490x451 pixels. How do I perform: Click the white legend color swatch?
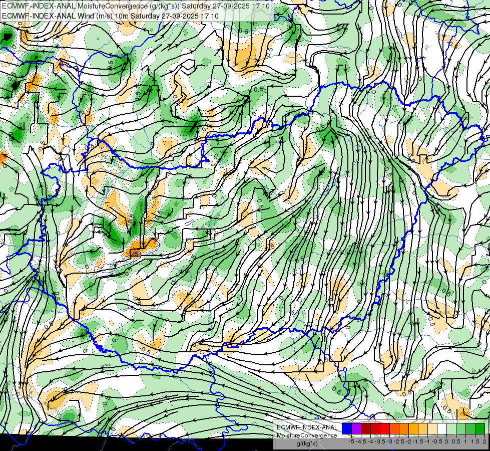tap(442, 428)
